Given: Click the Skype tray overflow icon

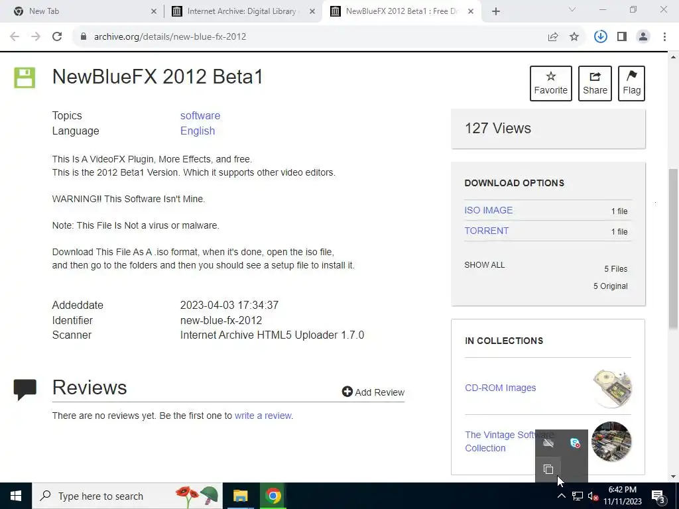Looking at the screenshot, I should click(x=575, y=443).
